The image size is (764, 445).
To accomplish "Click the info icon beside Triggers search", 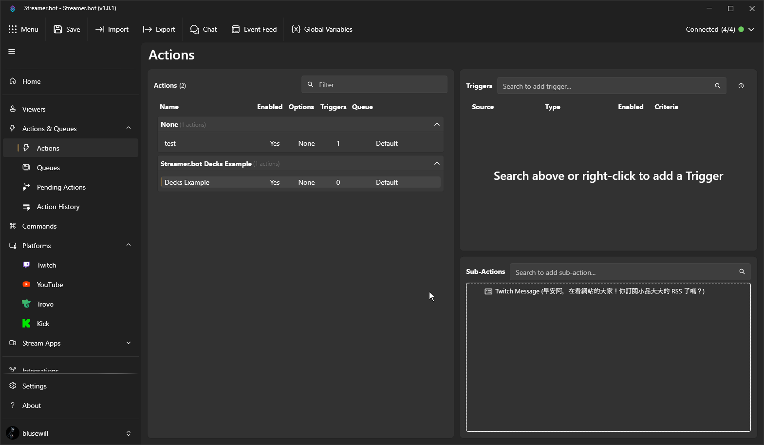I will [741, 86].
